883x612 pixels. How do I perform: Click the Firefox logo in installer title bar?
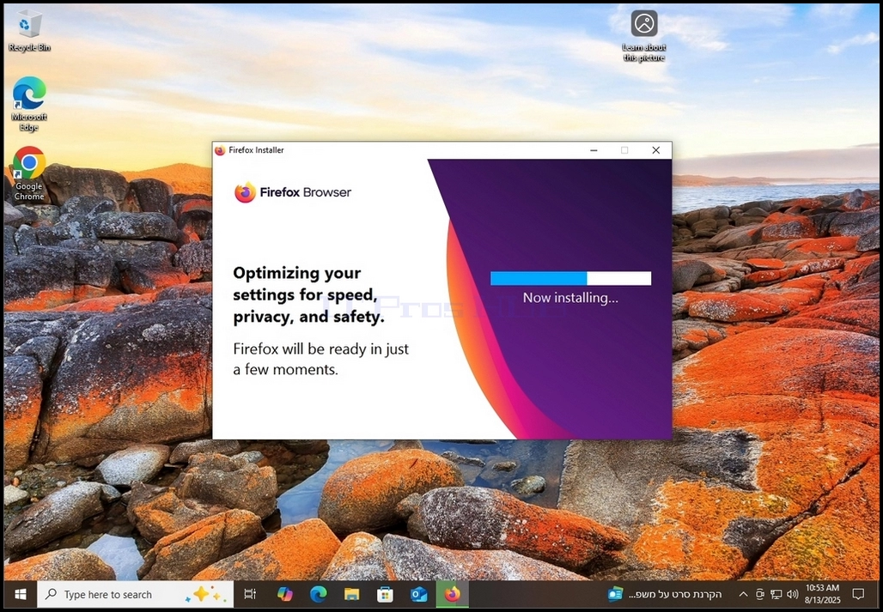(x=220, y=150)
